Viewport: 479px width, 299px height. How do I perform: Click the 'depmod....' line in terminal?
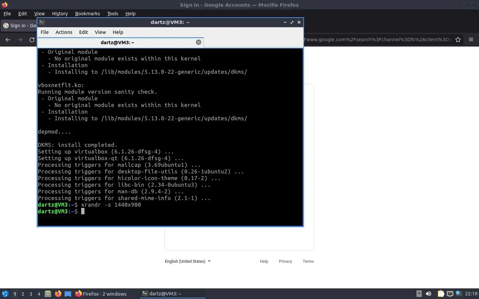54,132
